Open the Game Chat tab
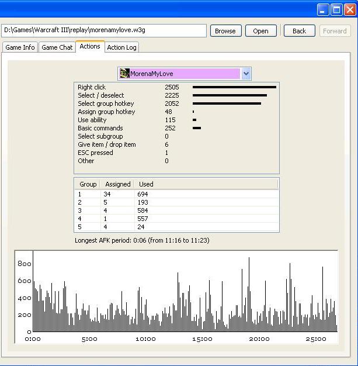 pyautogui.click(x=57, y=47)
